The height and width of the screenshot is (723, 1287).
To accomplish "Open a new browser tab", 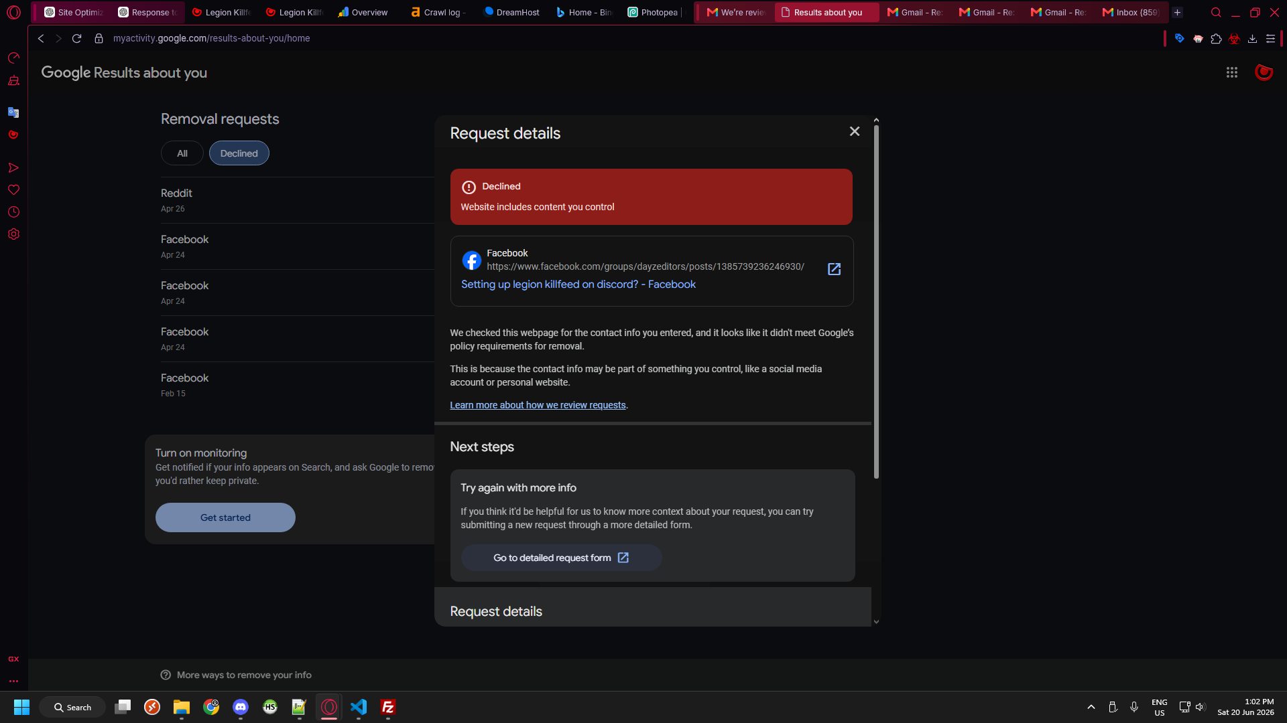I will click(x=1178, y=13).
